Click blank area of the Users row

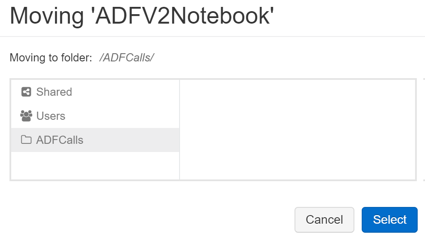122,116
